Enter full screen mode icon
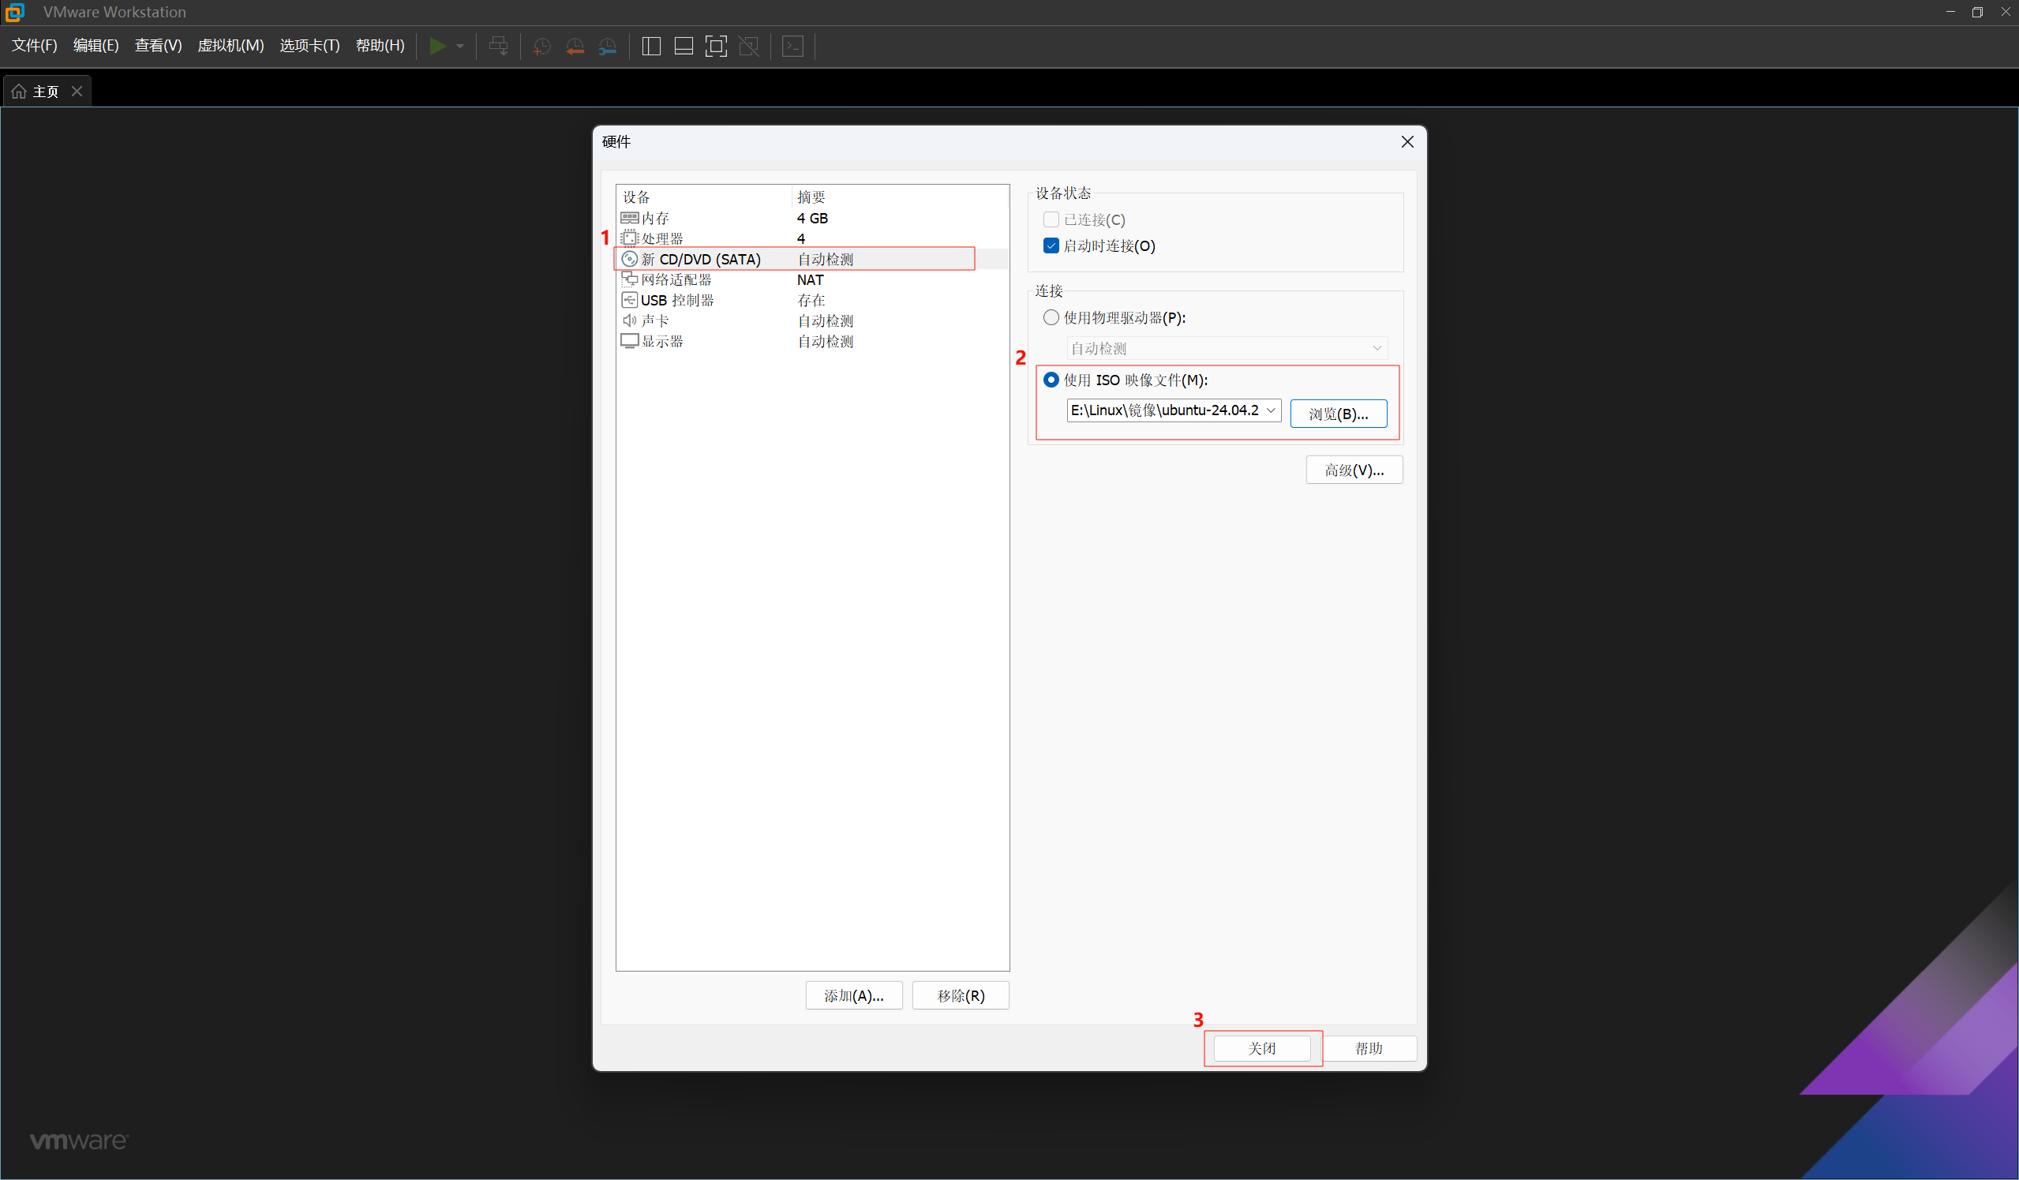The width and height of the screenshot is (2019, 1180). [715, 47]
